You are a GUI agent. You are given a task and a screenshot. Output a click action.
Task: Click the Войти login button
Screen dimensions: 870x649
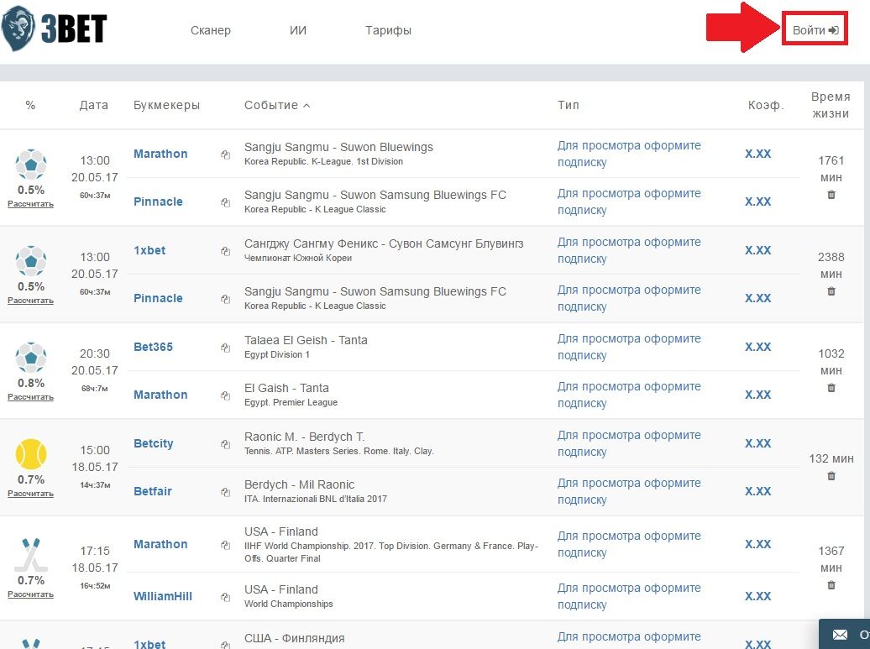tap(815, 29)
